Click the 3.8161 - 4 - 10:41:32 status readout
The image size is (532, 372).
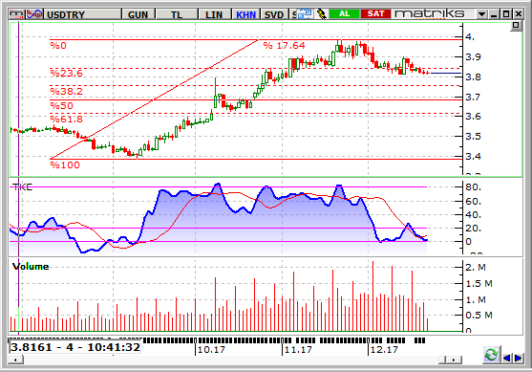click(75, 347)
